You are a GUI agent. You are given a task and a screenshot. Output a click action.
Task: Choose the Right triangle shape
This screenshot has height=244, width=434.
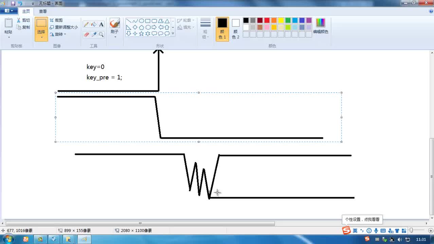click(129, 27)
